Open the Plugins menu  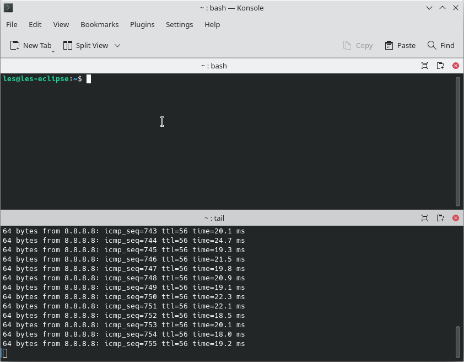coord(142,24)
